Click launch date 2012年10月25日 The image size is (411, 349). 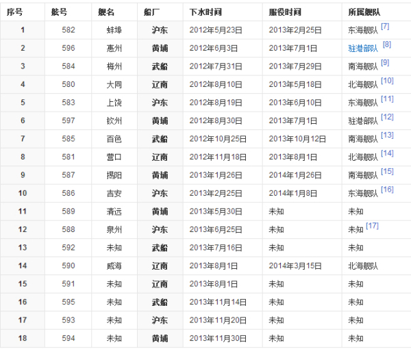218,139
